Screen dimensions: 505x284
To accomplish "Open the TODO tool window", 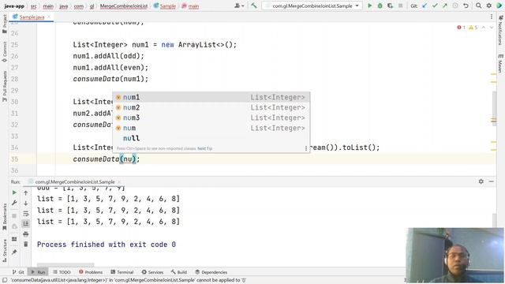I will tap(62, 272).
